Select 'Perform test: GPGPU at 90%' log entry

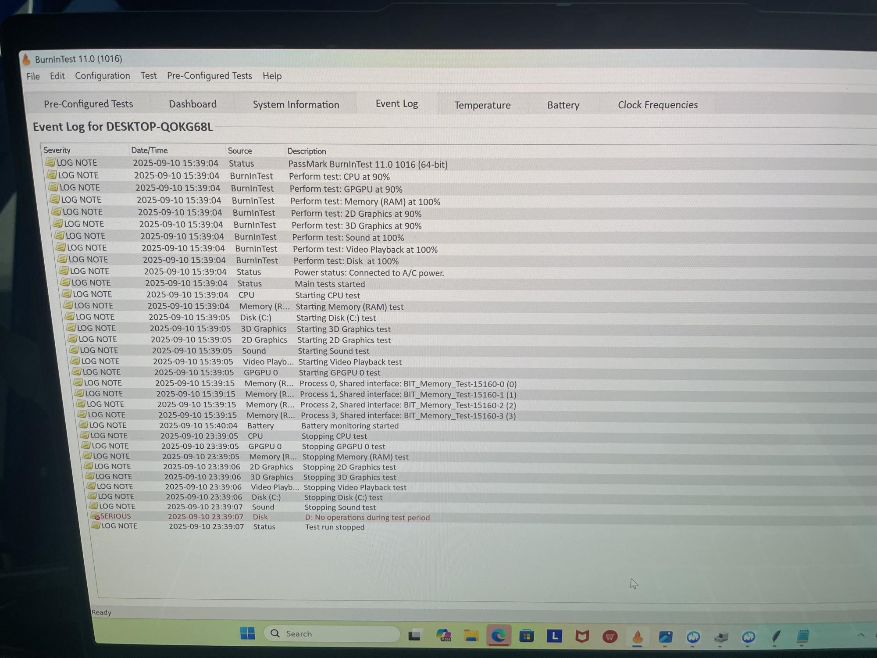346,189
